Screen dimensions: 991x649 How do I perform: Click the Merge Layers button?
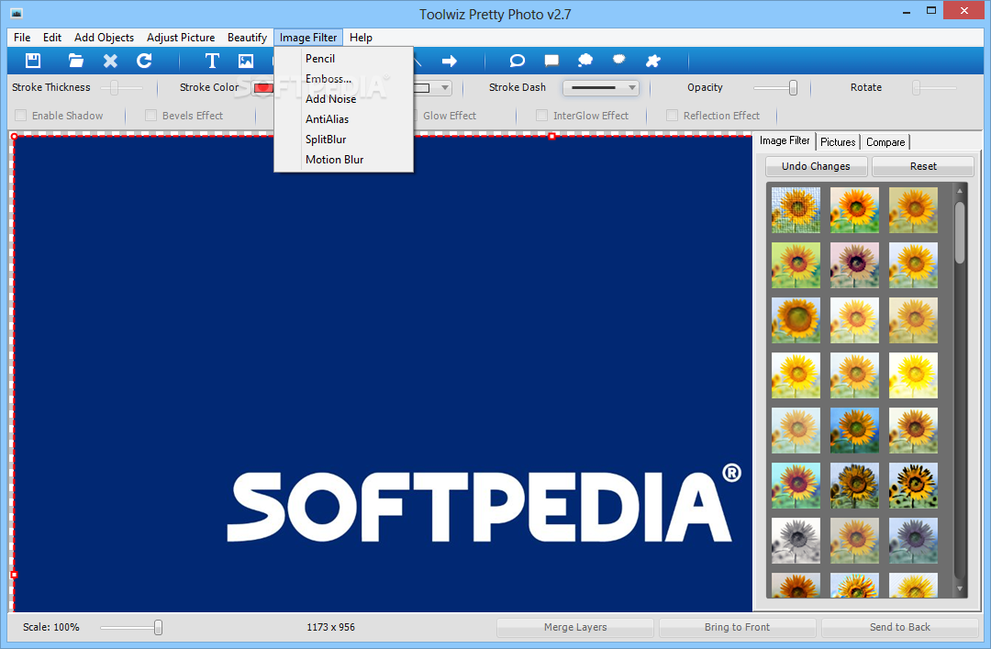pos(575,627)
